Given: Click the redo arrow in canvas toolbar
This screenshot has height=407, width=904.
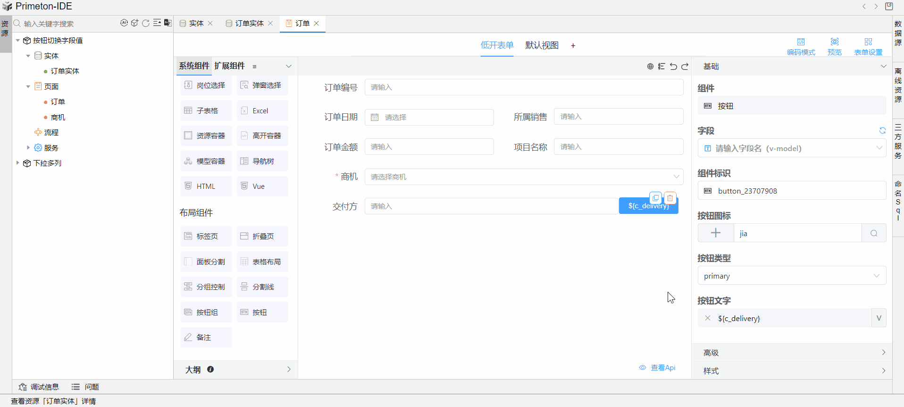Looking at the screenshot, I should (685, 67).
